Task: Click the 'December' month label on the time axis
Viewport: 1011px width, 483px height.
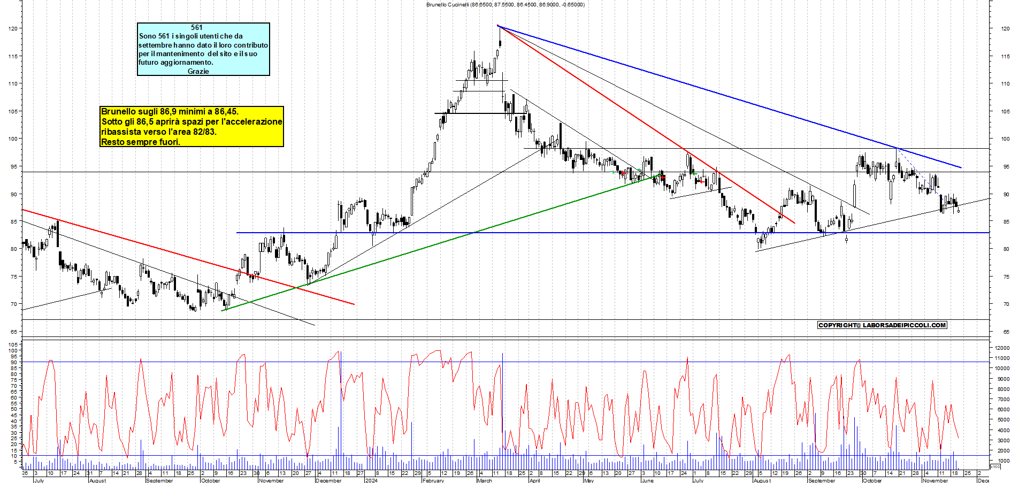Action: pos(328,480)
